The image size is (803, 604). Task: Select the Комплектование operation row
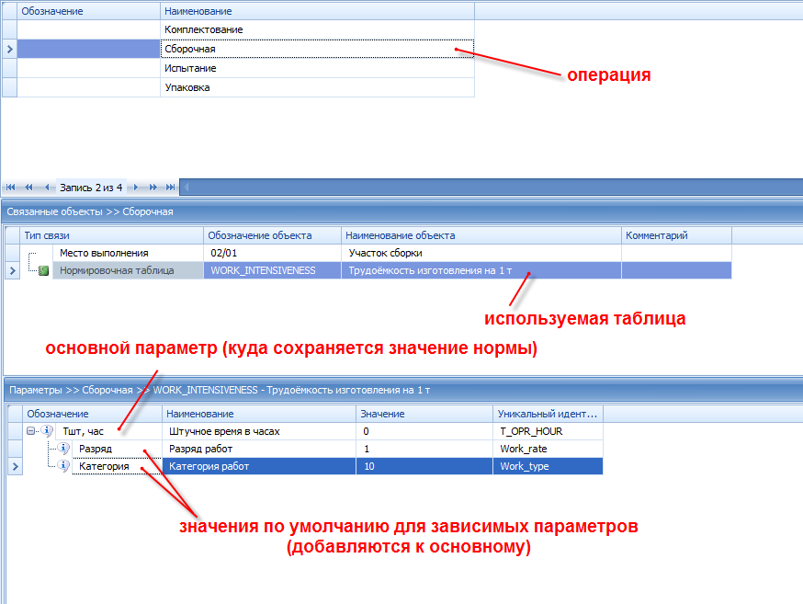[246, 29]
